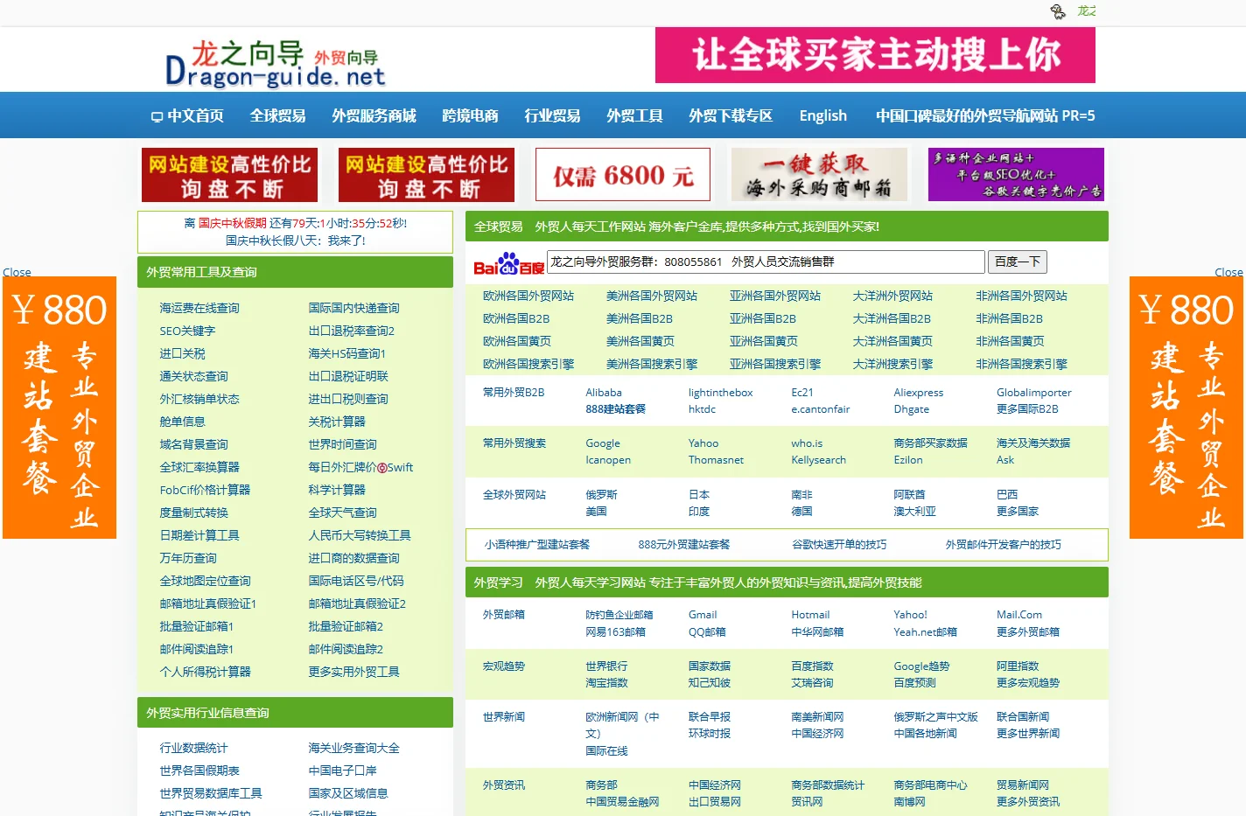Viewport: 1246px width, 816px height.
Task: Open 国际国内快递查询 link
Action: 353,308
